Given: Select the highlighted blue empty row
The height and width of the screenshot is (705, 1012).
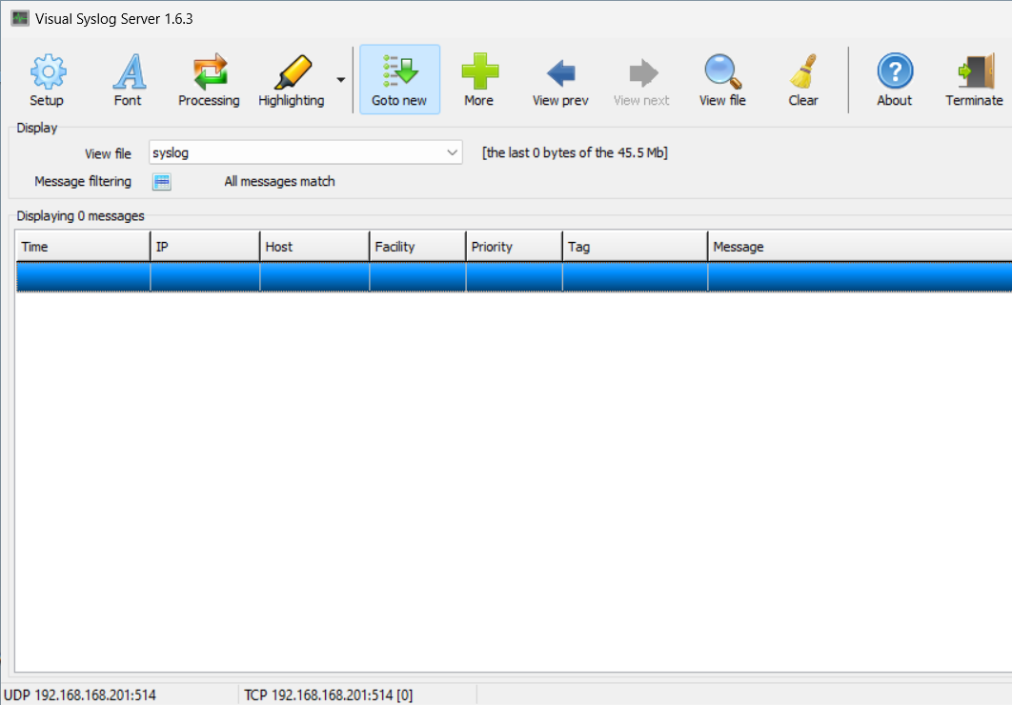Looking at the screenshot, I should 514,276.
